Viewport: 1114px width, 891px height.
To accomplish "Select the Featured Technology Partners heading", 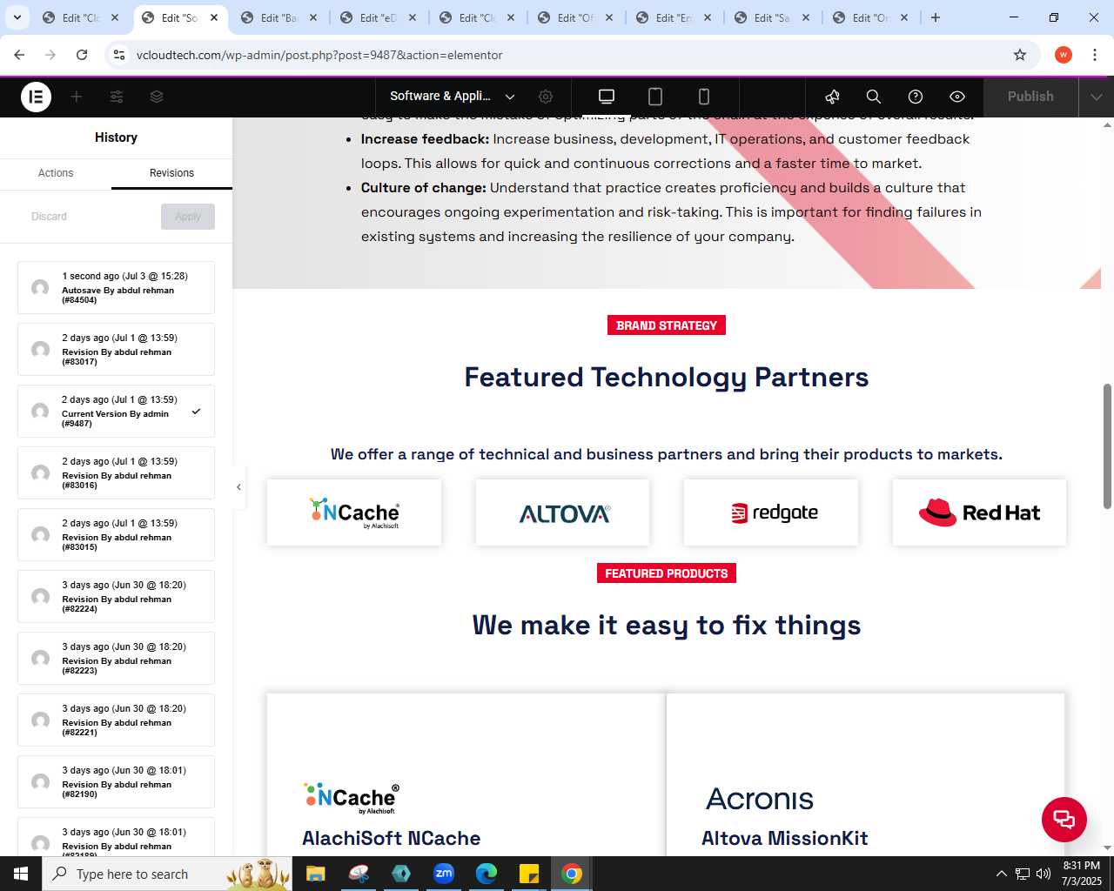I will (667, 377).
